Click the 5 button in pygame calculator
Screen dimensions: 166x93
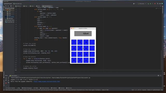(x=80, y=48)
